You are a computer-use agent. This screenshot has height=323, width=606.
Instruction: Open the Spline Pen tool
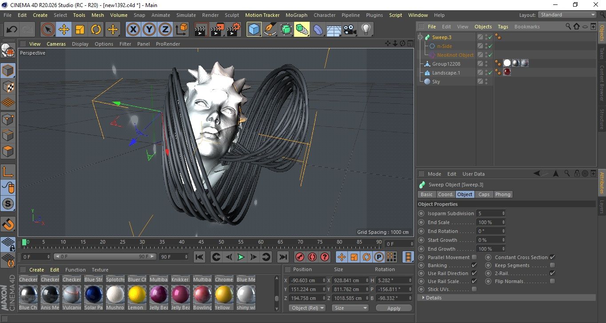pos(270,30)
